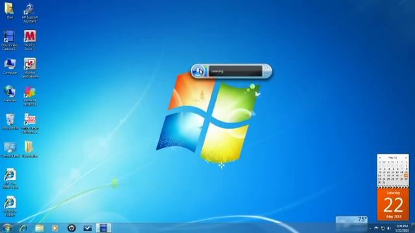Screen dimensions: 415x233
Task: Open Windows Explorer from the taskbar
Action: pos(40,228)
